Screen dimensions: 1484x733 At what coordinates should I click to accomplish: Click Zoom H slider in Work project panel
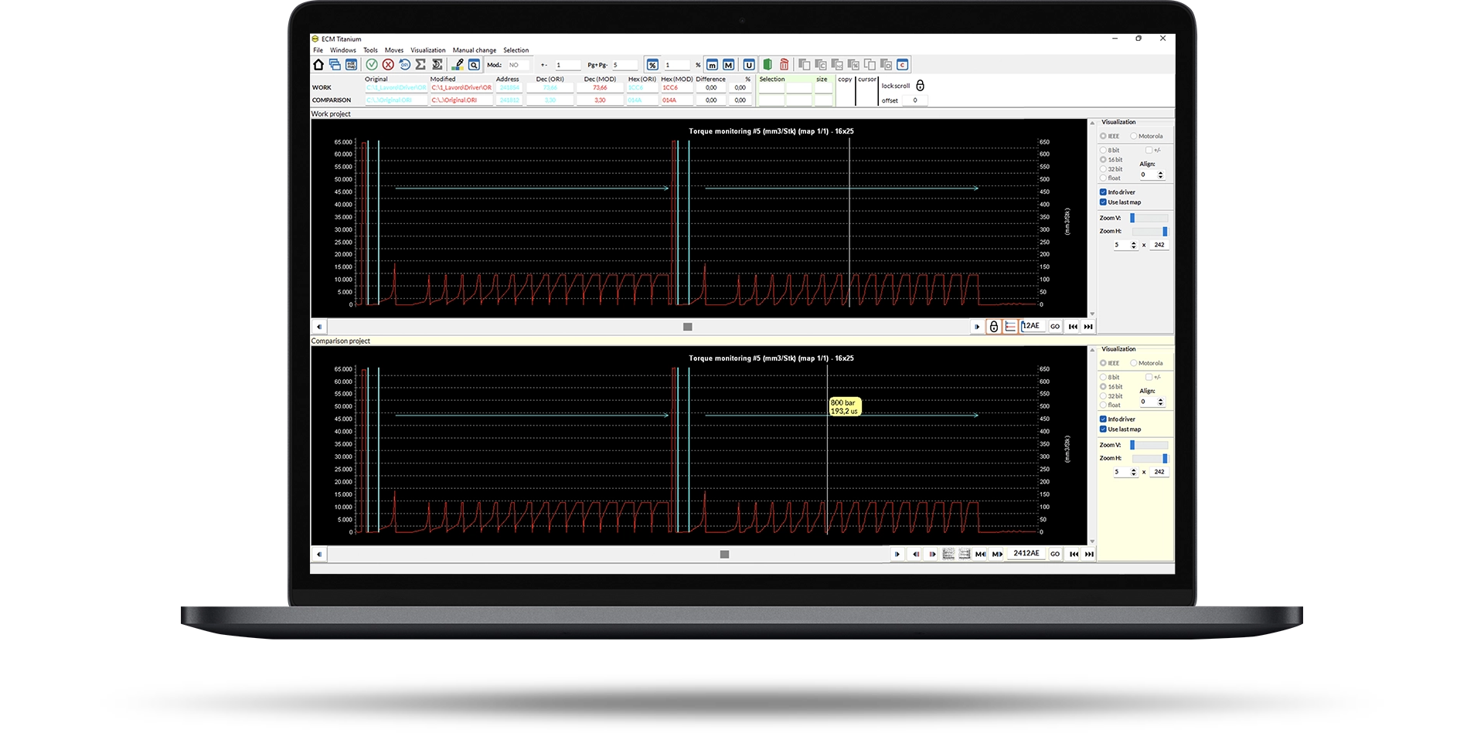point(1149,231)
